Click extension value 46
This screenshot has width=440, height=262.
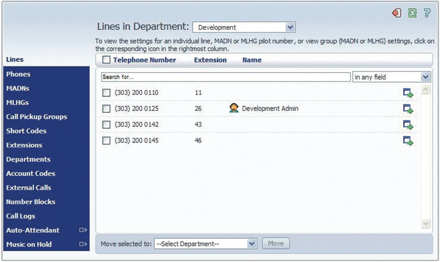click(198, 141)
